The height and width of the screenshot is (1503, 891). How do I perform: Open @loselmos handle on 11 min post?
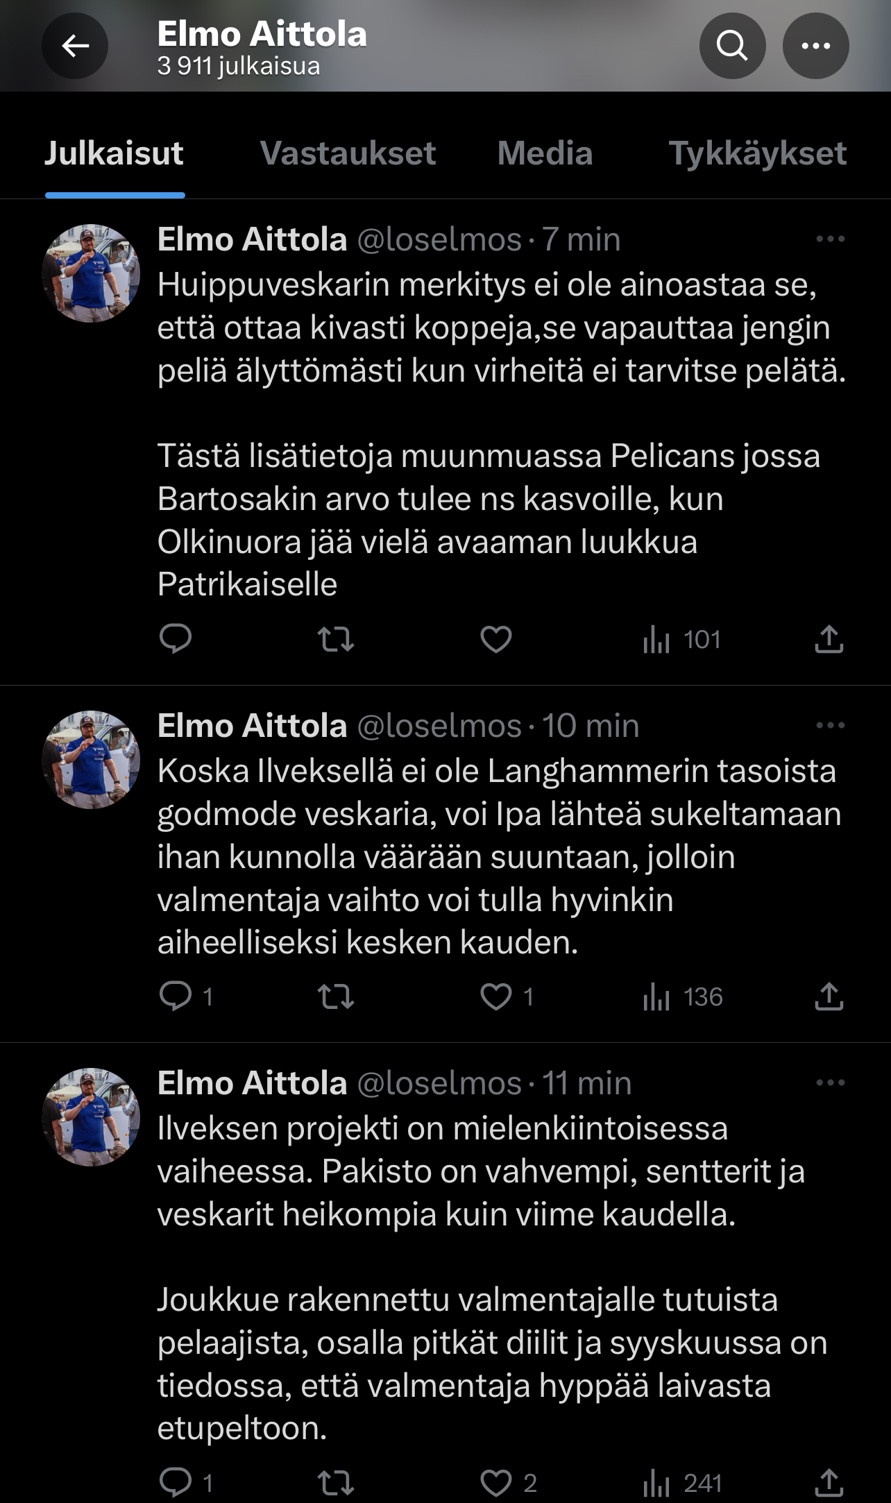click(x=439, y=1083)
